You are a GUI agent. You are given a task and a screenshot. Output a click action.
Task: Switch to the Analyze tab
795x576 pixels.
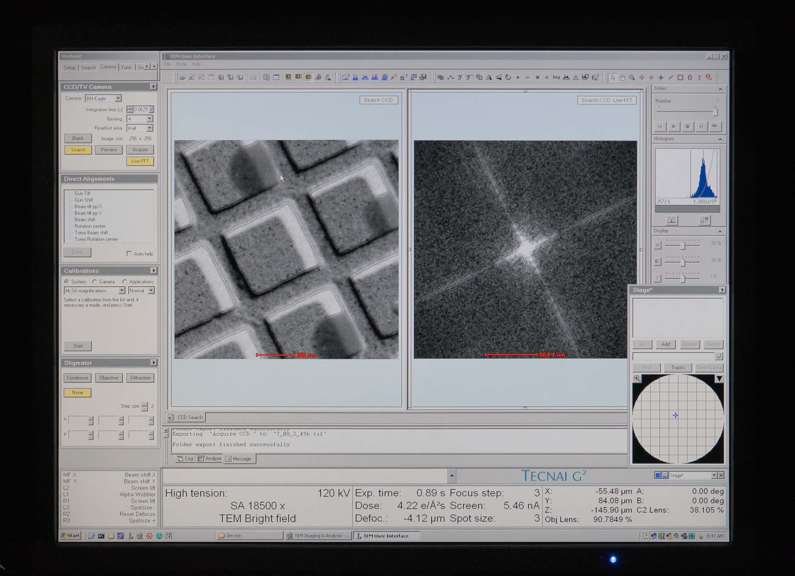(210, 458)
